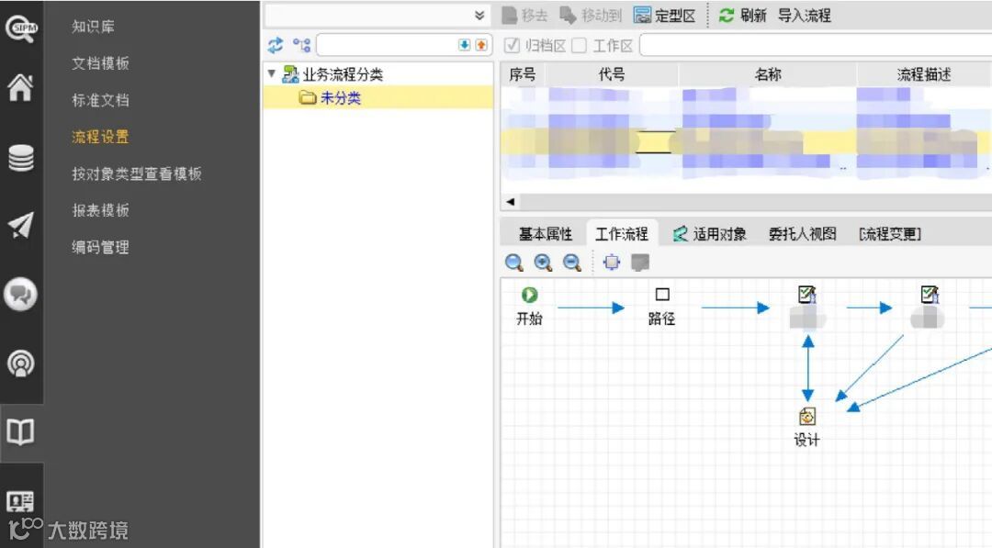Switch to the [流程变更] tab
Viewport: 992px width, 548px height.
click(x=889, y=234)
